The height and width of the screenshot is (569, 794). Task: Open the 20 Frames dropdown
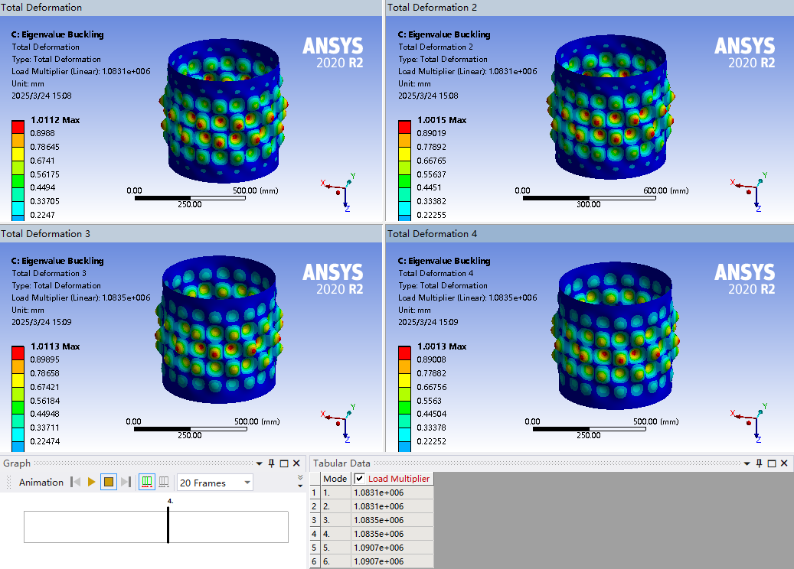click(x=214, y=483)
